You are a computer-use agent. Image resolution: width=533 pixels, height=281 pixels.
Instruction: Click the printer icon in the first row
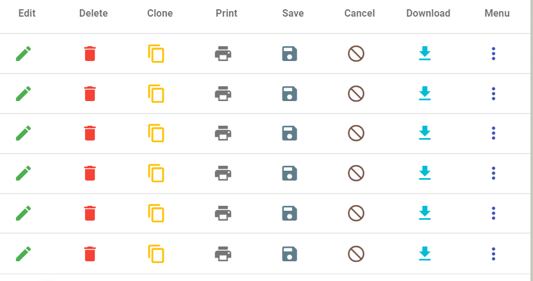[x=223, y=54]
